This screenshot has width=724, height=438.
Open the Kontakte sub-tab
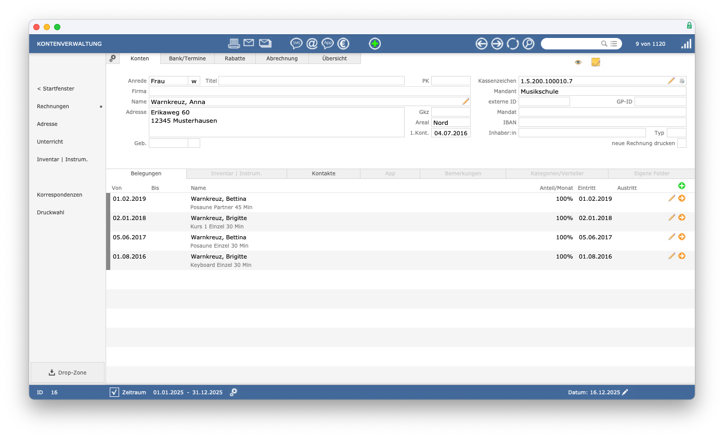323,174
